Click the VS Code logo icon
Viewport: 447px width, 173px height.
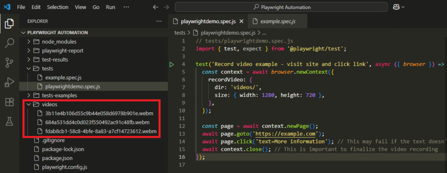tap(7, 7)
